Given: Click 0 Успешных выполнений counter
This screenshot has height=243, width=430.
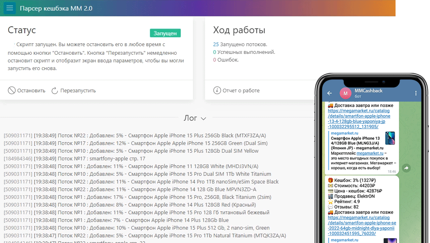Looking at the screenshot, I should [x=244, y=52].
